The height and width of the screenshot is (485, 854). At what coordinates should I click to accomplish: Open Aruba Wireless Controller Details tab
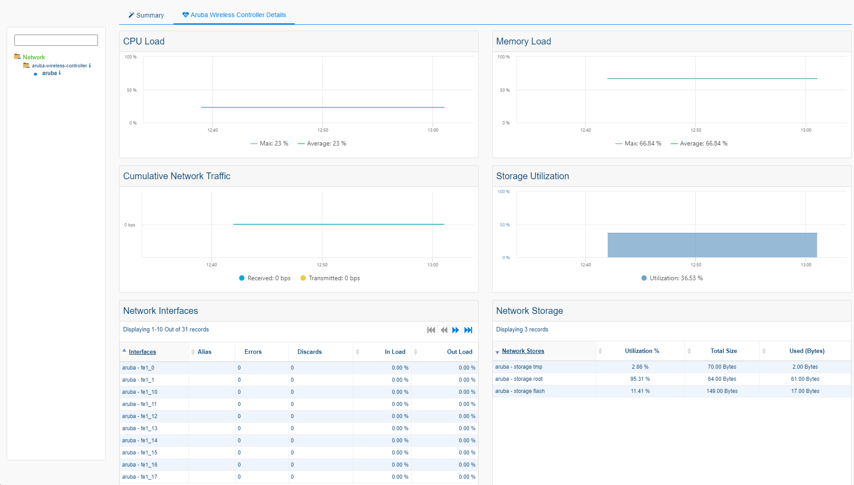pyautogui.click(x=234, y=15)
